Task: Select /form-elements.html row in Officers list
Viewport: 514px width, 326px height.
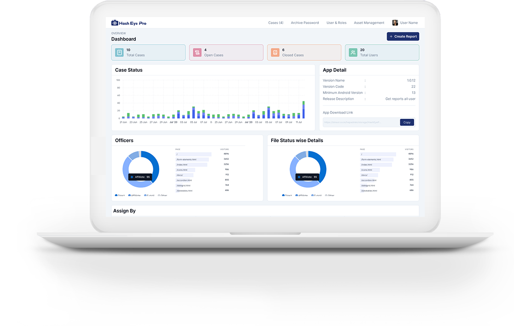Action: click(202, 159)
